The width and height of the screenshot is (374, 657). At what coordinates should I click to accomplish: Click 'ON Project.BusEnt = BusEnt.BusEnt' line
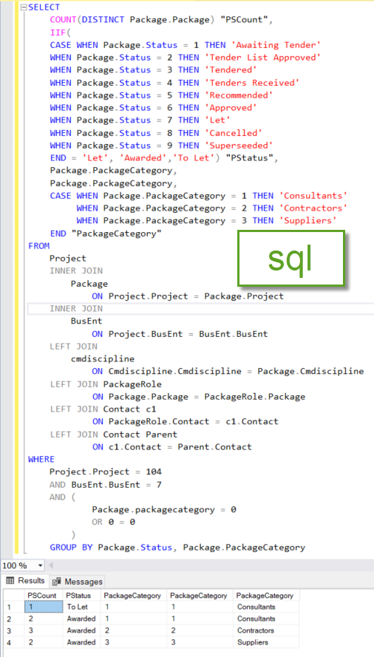tap(180, 334)
